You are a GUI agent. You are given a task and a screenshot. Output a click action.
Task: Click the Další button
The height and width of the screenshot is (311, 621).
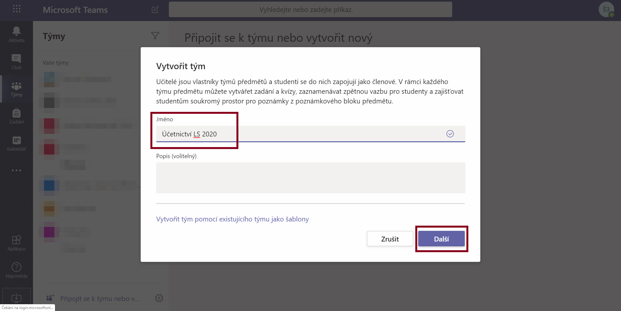pos(441,239)
